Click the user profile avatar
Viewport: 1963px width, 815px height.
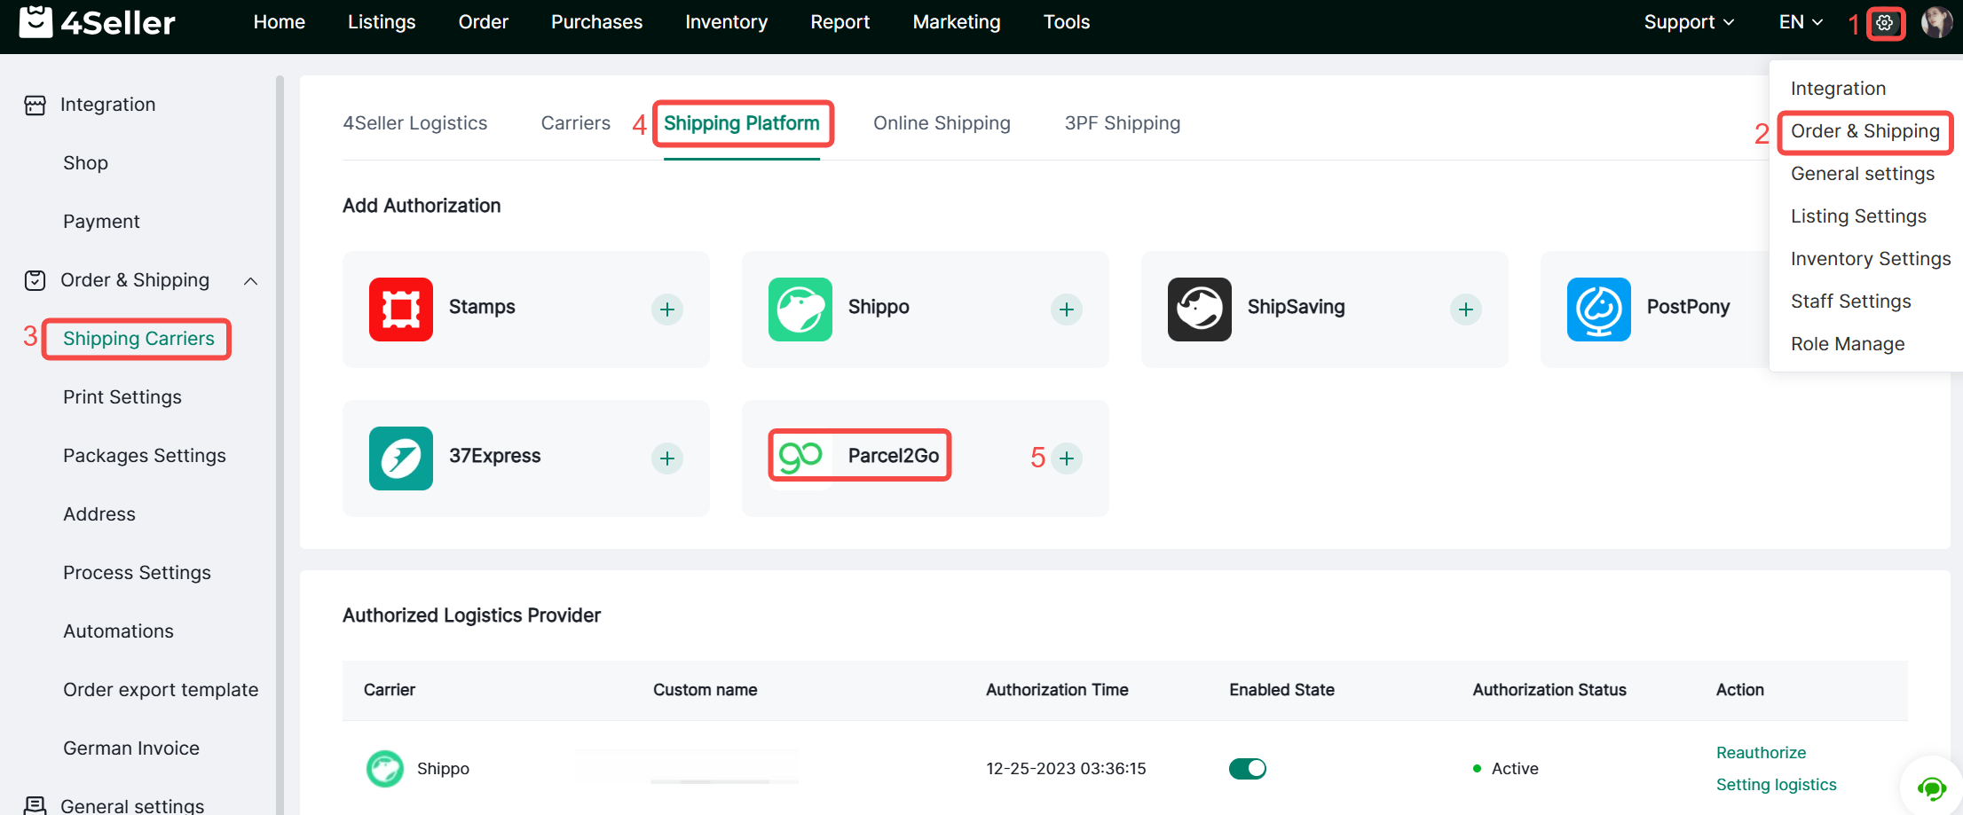(1936, 23)
